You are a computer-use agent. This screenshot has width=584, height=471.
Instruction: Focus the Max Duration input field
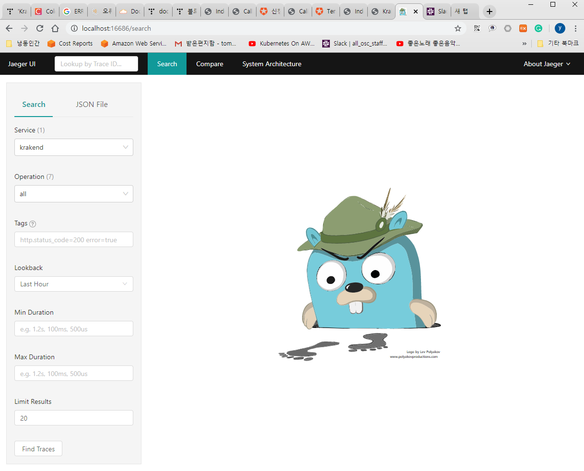click(74, 374)
